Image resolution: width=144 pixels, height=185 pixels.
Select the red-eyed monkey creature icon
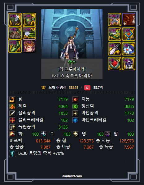[29, 46]
